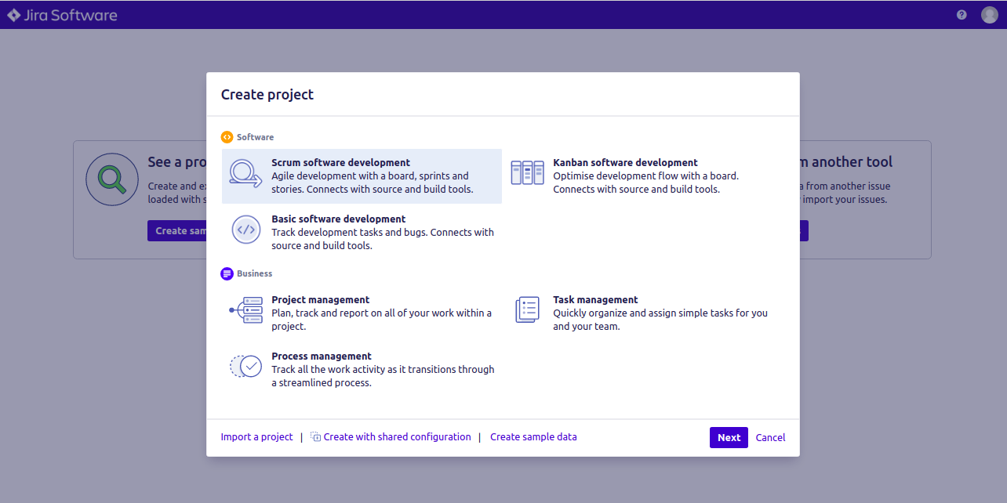Choose Basic software development title

(339, 219)
